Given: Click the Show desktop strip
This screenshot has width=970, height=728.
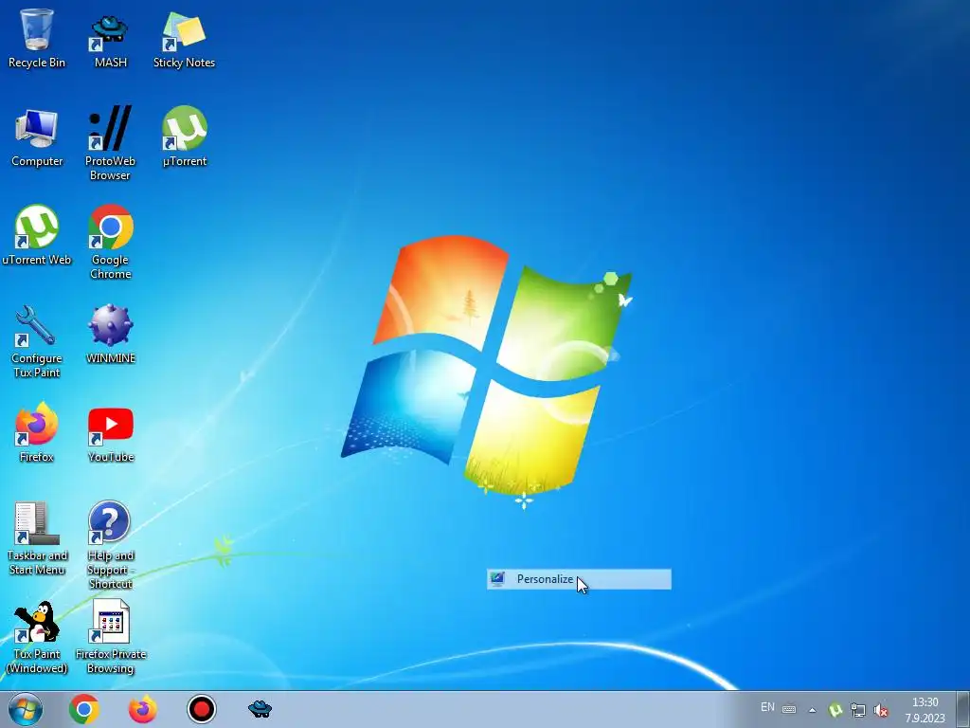Looking at the screenshot, I should [x=963, y=709].
